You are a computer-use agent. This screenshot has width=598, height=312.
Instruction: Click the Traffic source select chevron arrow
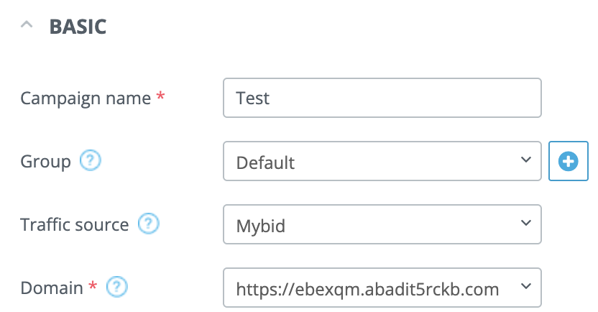coord(525,224)
